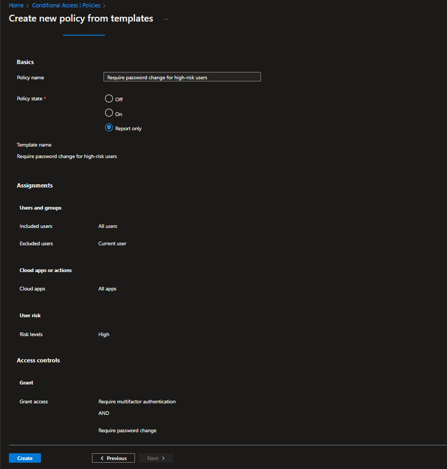The width and height of the screenshot is (447, 469).
Task: Click chevron after Conditional Access Policies breadcrumb
Action: pos(105,5)
